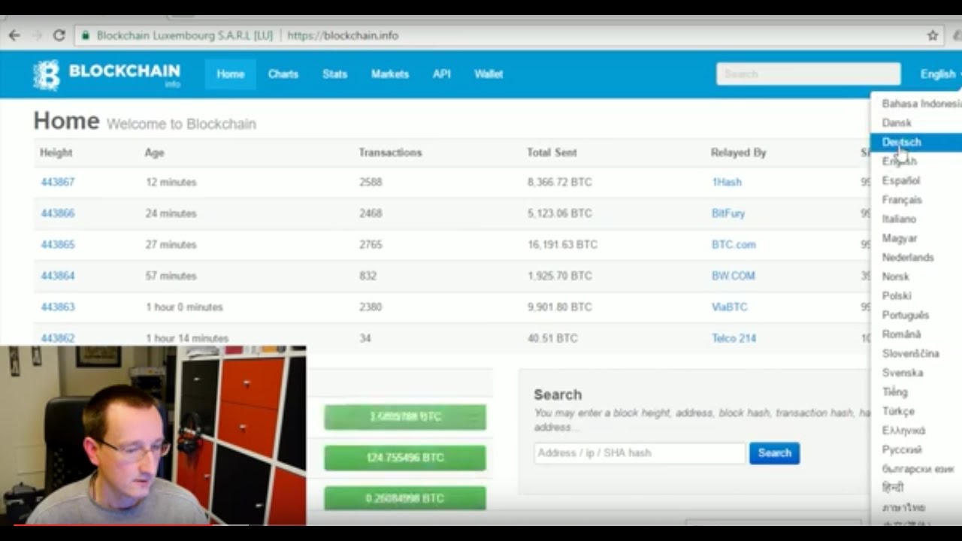Image resolution: width=962 pixels, height=541 pixels.
Task: Open block 443864 link
Action: (x=58, y=276)
